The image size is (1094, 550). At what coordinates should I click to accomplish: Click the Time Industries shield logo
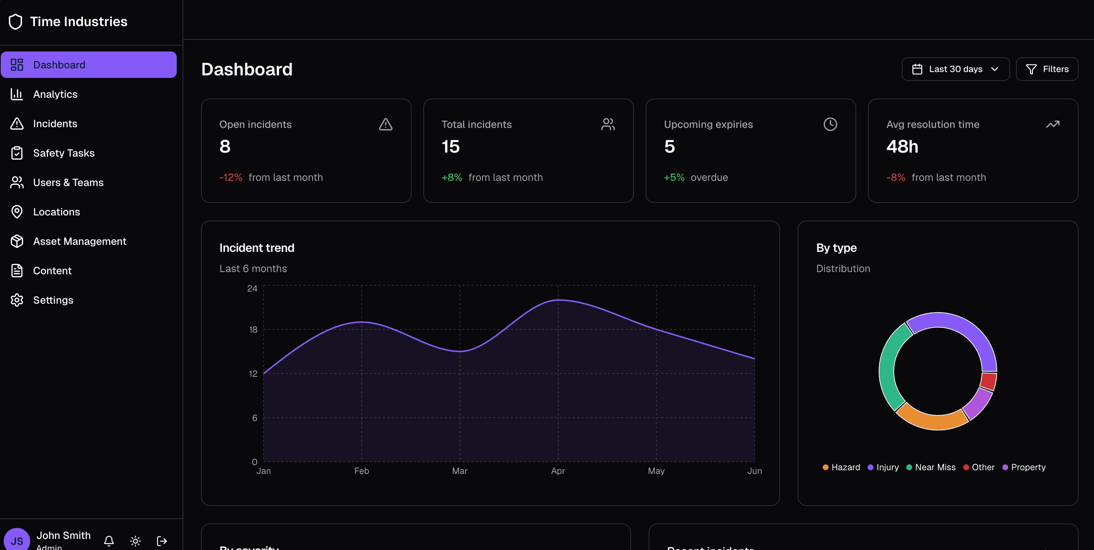point(16,21)
